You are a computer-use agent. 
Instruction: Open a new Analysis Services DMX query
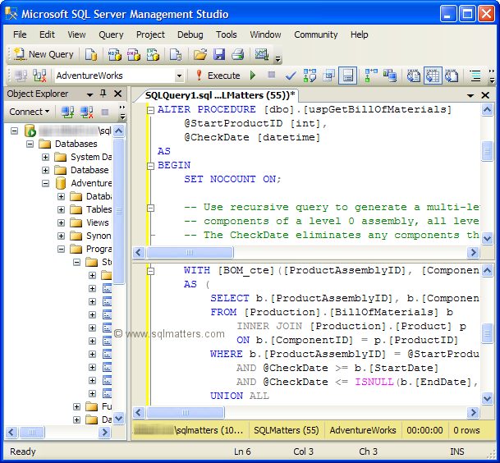point(134,54)
